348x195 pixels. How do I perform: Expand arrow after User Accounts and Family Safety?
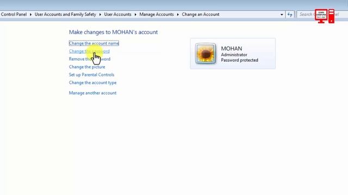click(x=100, y=15)
